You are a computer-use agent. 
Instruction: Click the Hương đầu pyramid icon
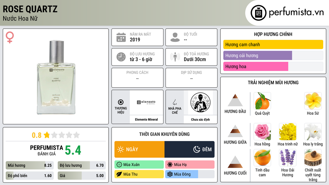(235, 100)
